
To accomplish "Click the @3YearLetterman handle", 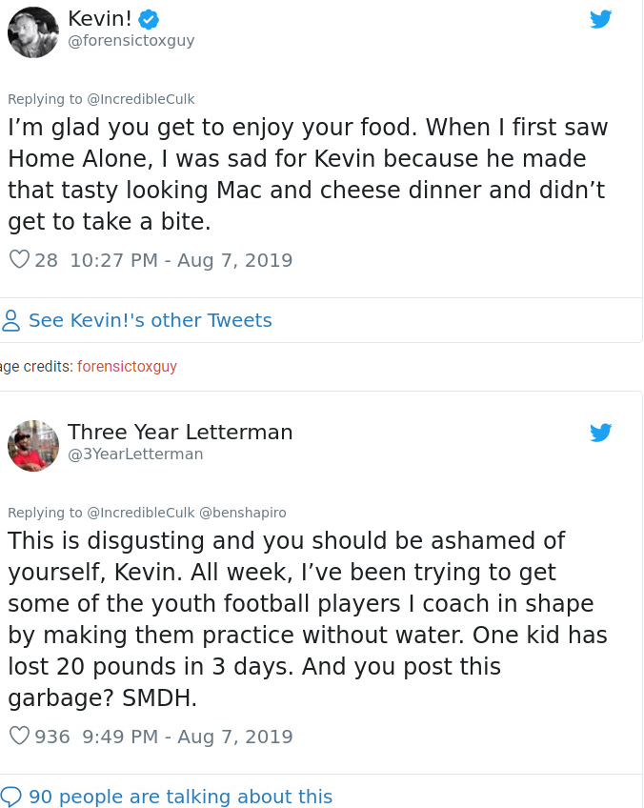I will pos(135,454).
